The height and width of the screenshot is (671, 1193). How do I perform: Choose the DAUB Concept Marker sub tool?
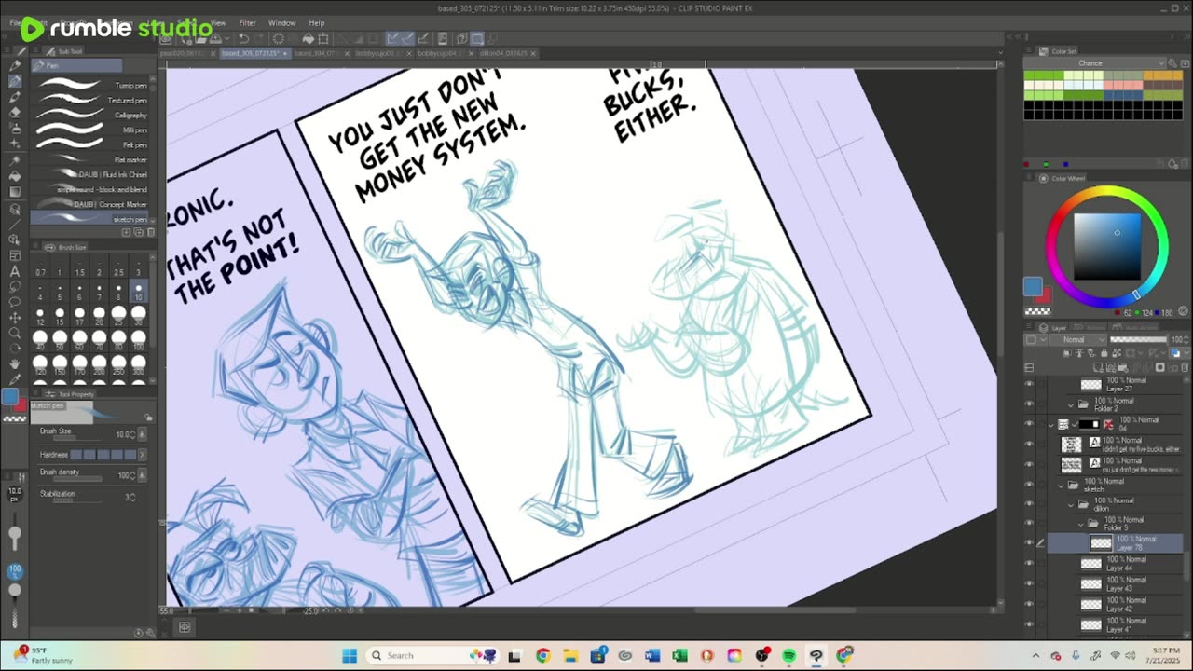91,204
